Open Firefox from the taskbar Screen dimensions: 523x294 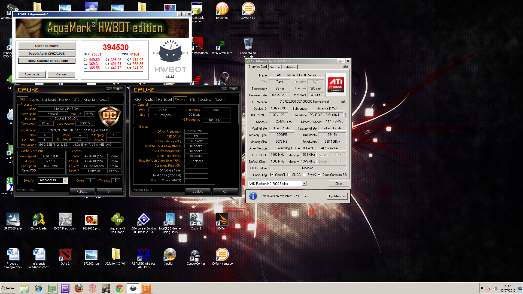coord(79,288)
